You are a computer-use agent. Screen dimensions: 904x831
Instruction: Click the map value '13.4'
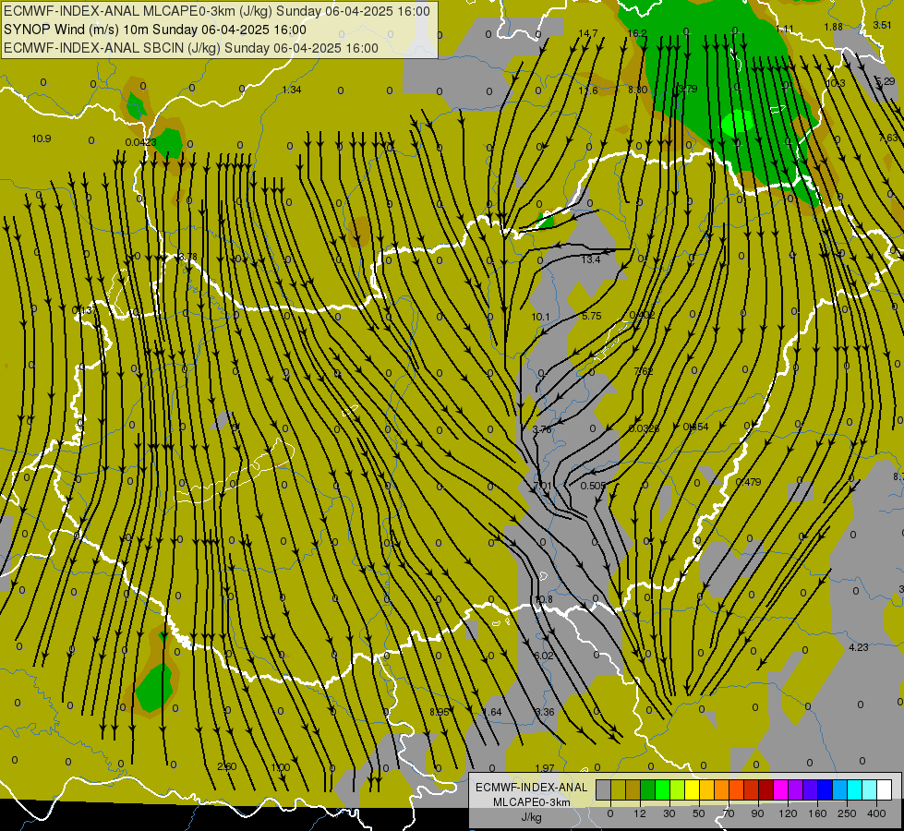tap(590, 259)
